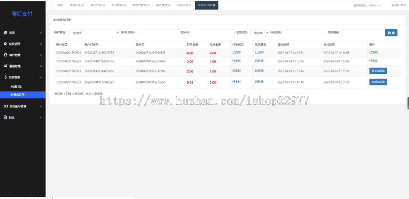Click serial number 2020040301315975558
This screenshot has height=199, width=409.
point(150,82)
